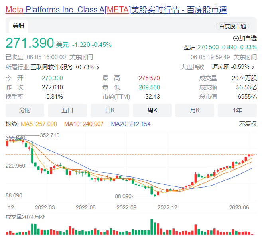
Task: Select the 周K chart period
Action: 152,110
